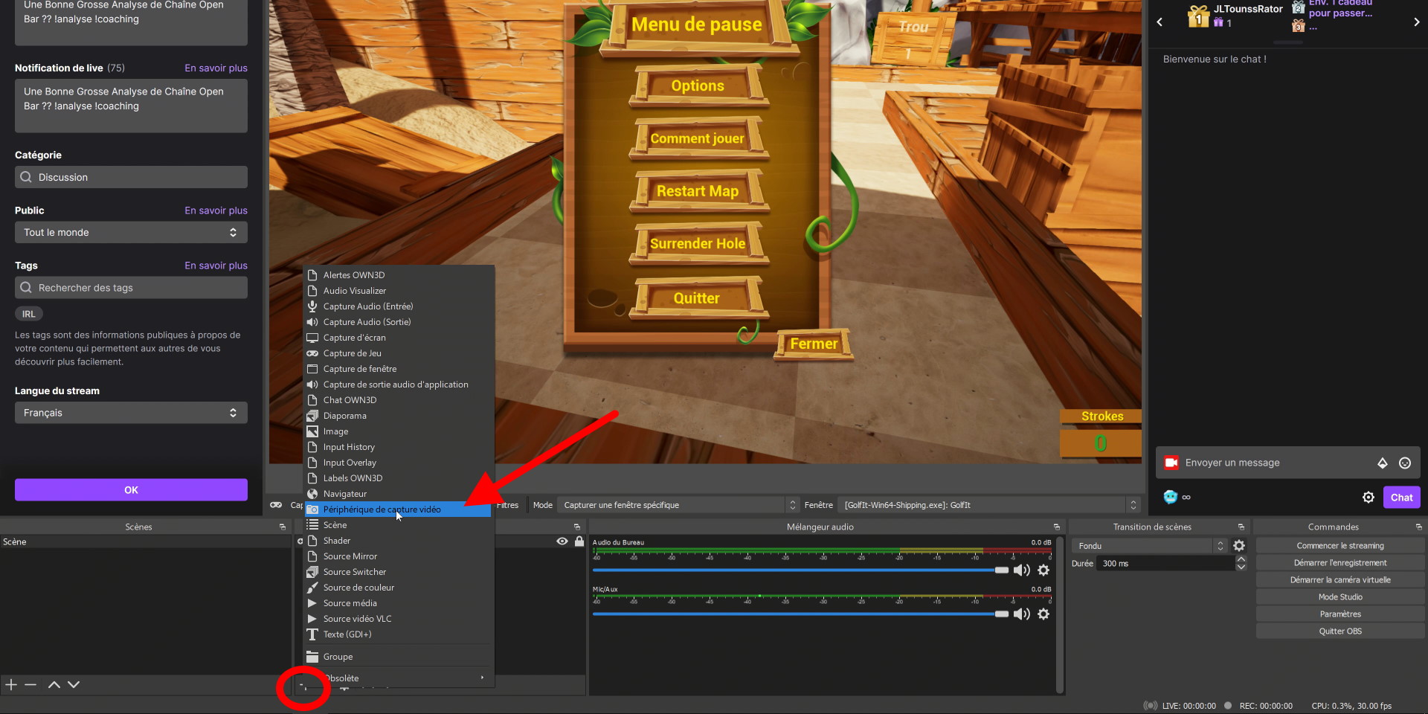Image resolution: width=1428 pixels, height=714 pixels.
Task: Open the Fenêtre window selection dropdown
Action: tap(989, 505)
